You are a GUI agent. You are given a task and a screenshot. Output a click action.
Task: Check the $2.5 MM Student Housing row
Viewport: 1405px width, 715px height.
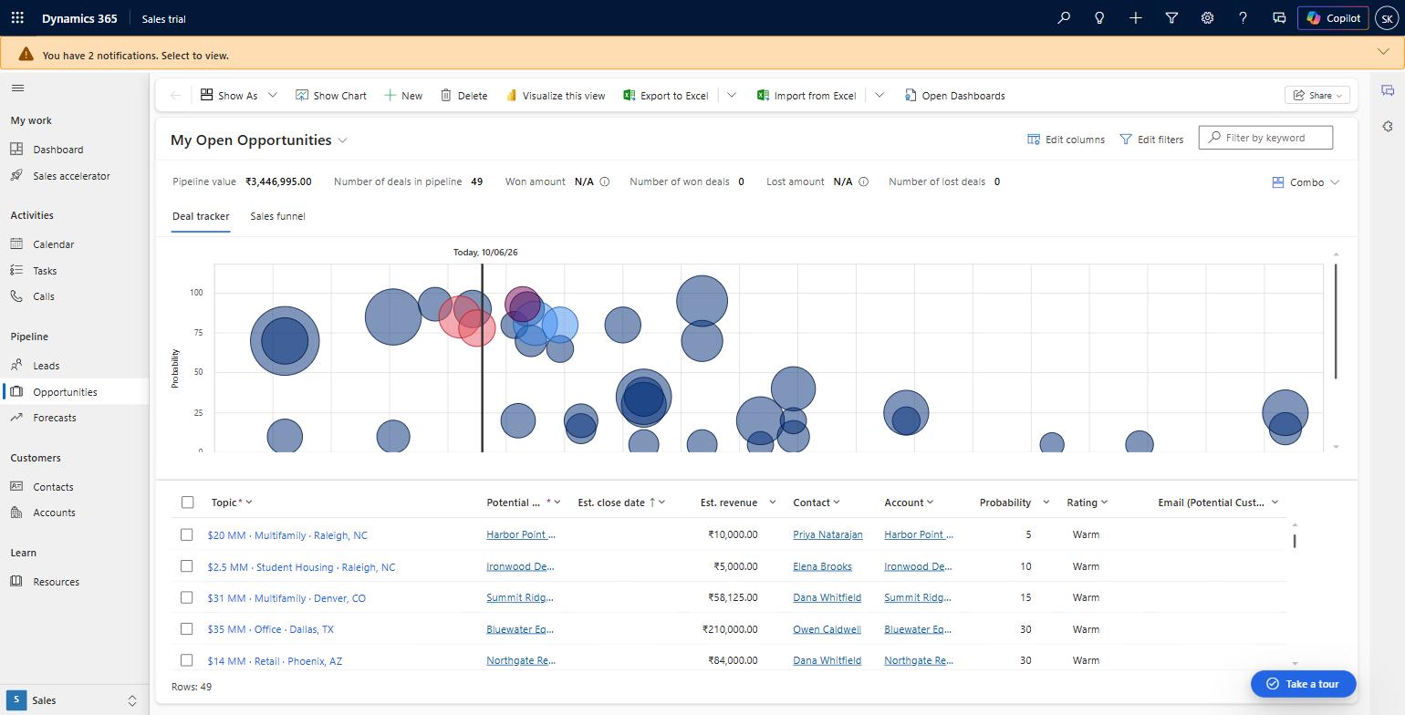[x=186, y=566]
